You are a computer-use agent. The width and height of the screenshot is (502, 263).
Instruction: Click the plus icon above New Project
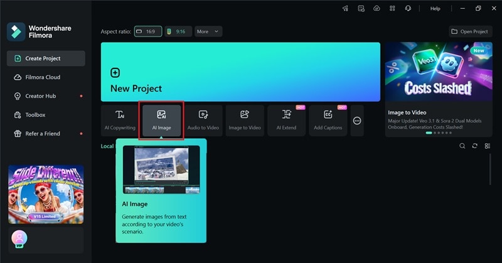[x=115, y=73]
